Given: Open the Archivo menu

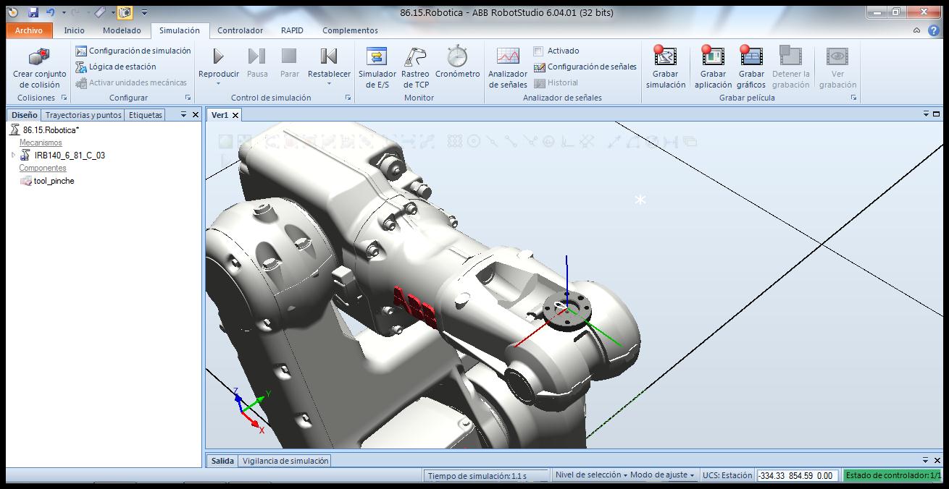Looking at the screenshot, I should tap(29, 30).
